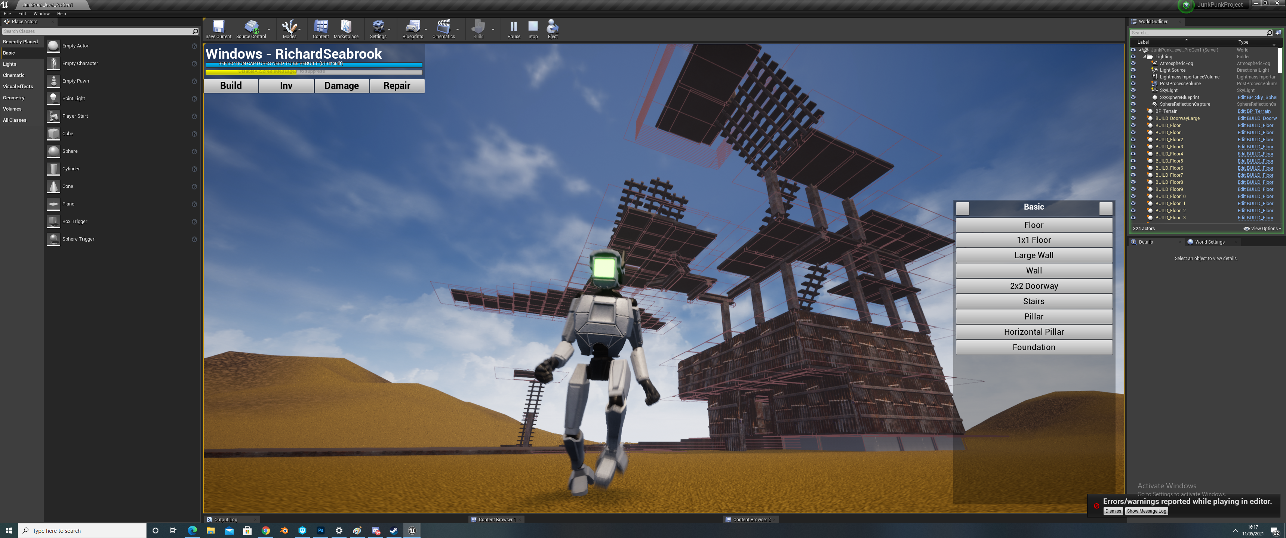Open the Cinematics dropdown arrow
The image size is (1286, 538).
[x=457, y=29]
